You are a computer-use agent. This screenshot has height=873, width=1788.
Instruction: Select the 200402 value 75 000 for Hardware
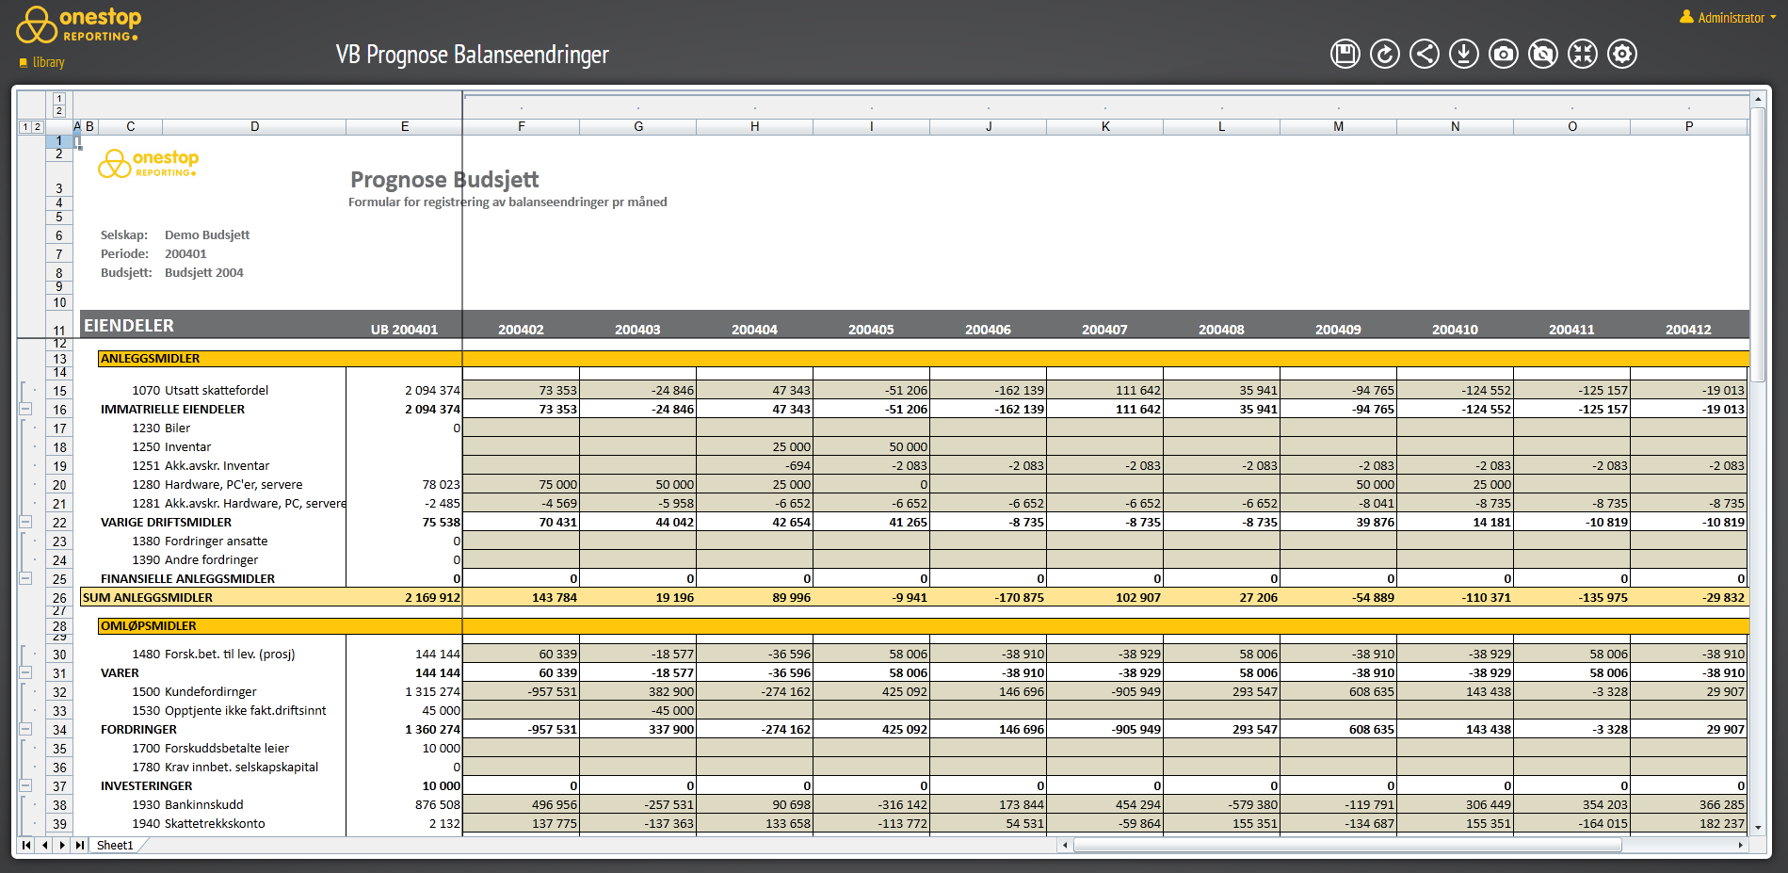pos(522,484)
